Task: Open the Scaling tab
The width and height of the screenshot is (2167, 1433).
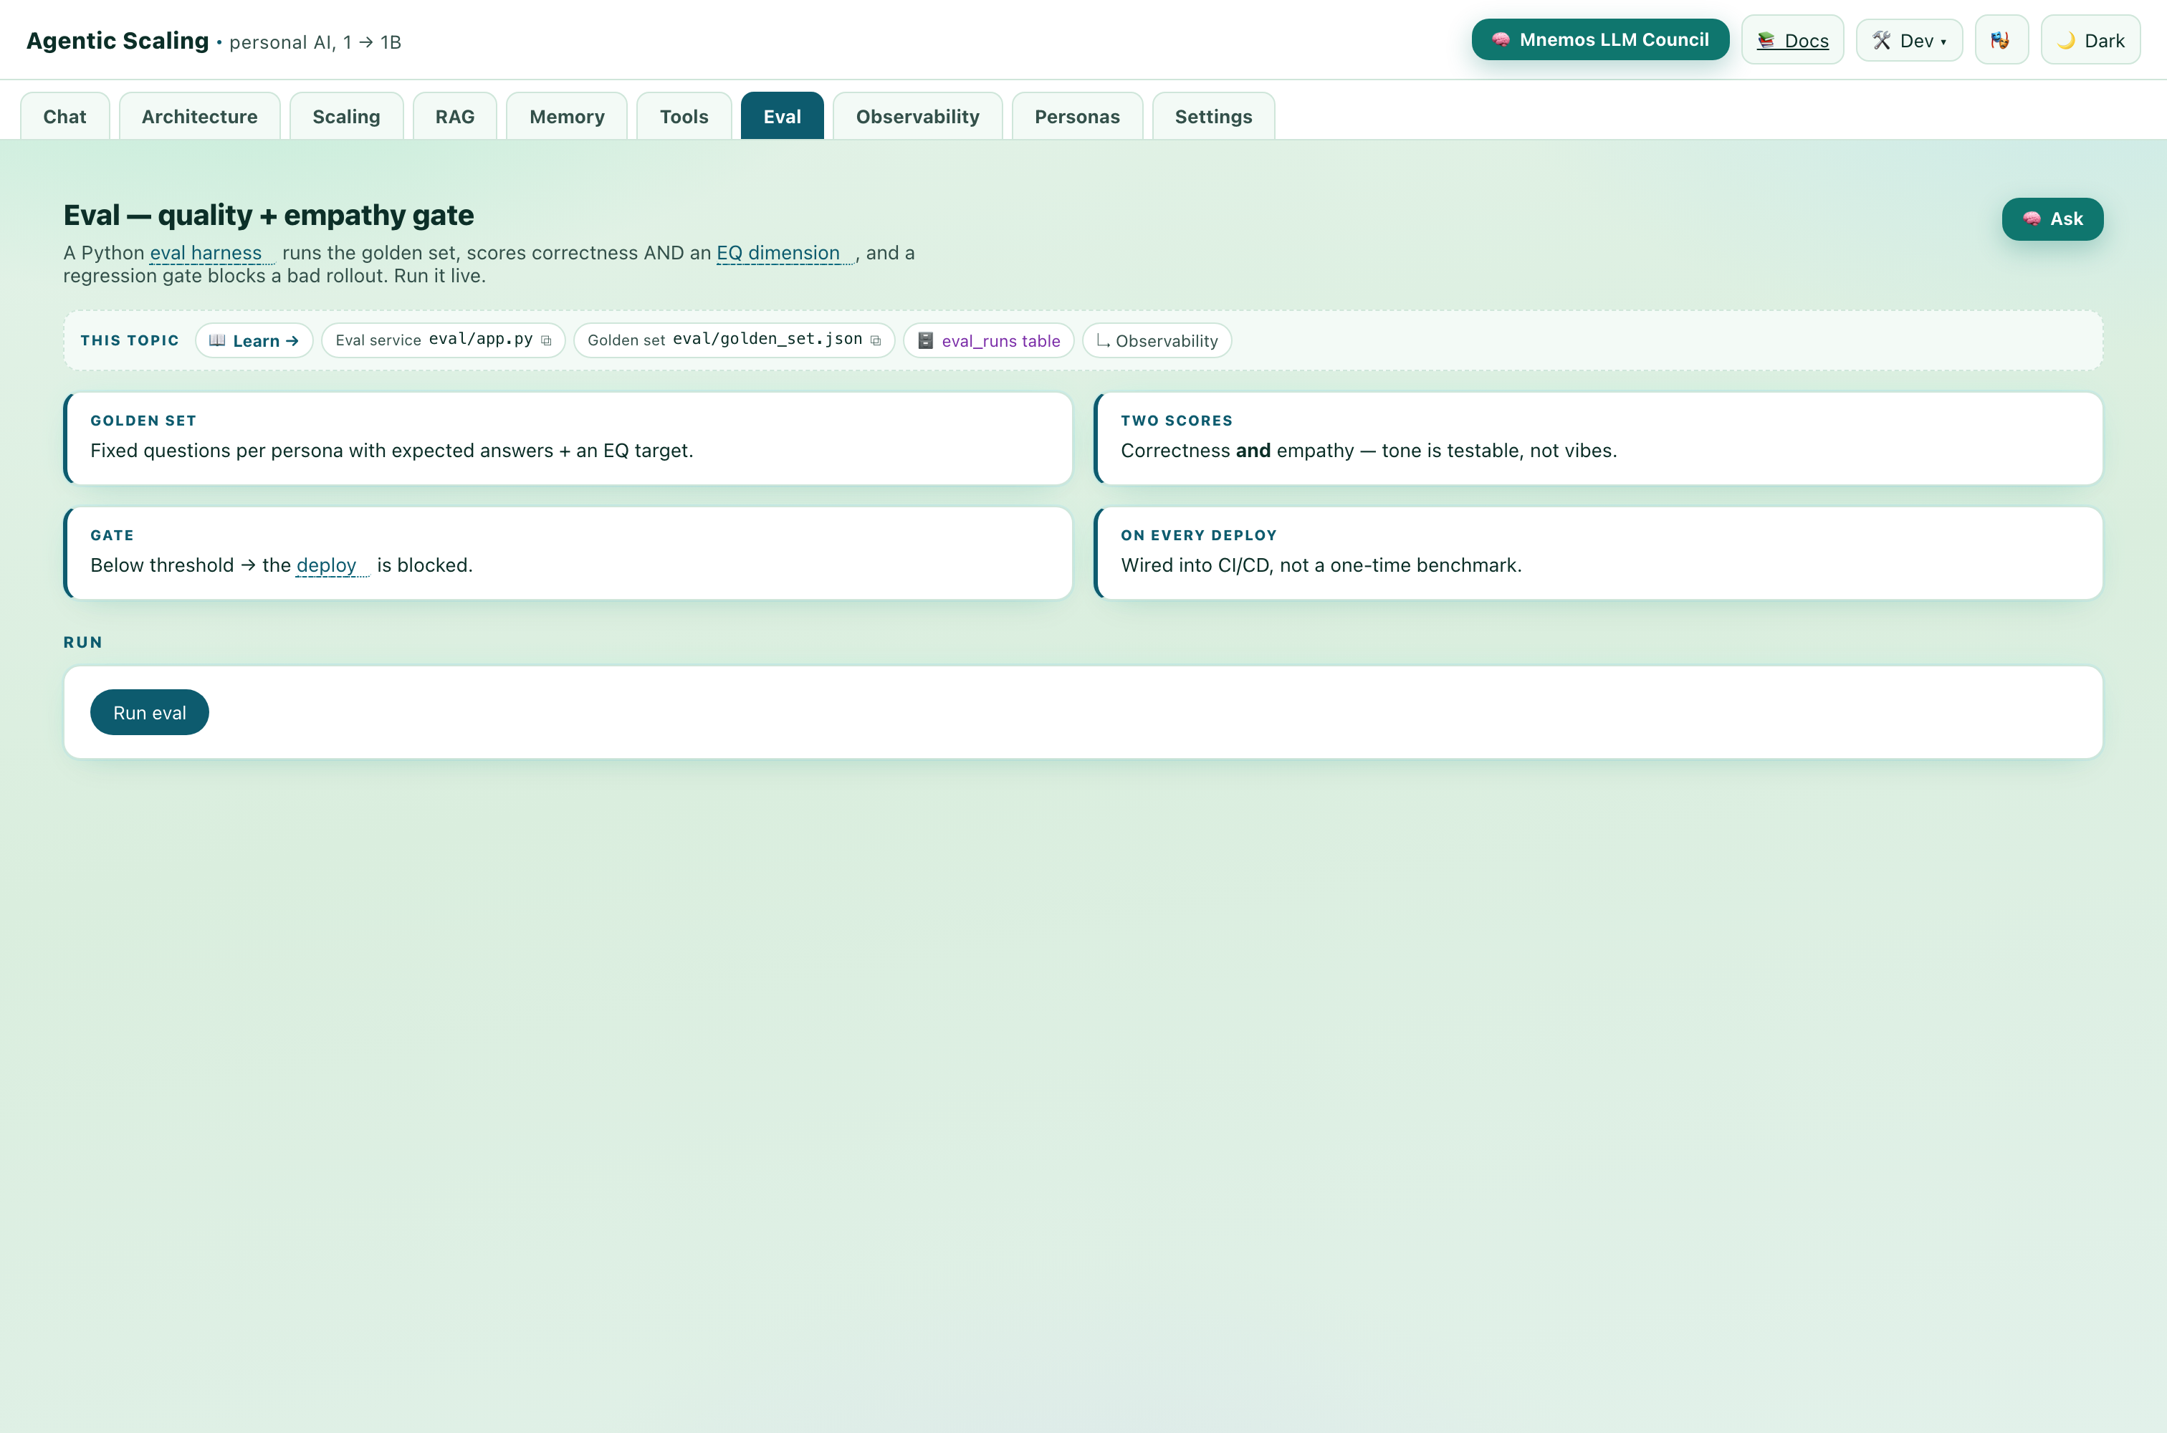Action: [x=346, y=116]
